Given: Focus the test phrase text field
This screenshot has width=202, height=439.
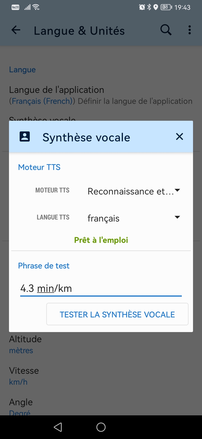Looking at the screenshot, I should 101,288.
